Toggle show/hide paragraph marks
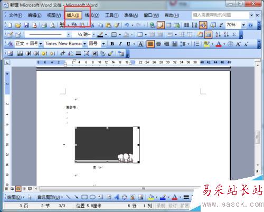Viewport: 264px width, 212px height. [221, 25]
